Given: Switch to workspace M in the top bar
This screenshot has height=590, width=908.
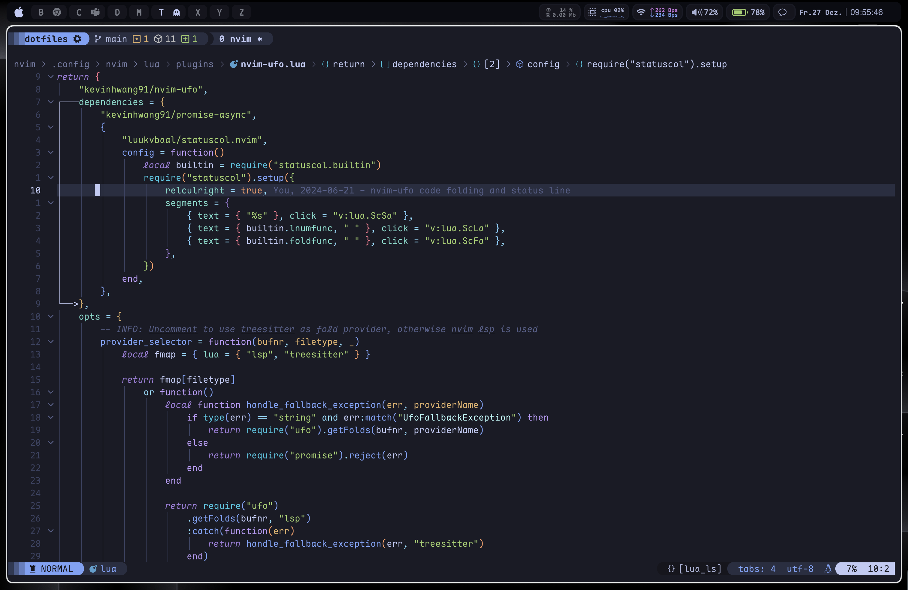Looking at the screenshot, I should click(139, 13).
